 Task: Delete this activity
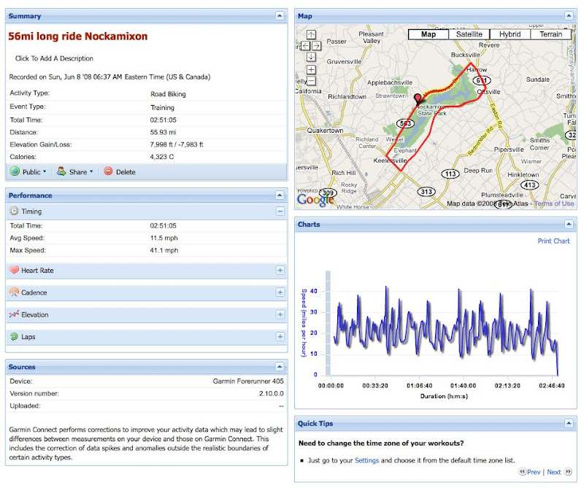(x=120, y=172)
